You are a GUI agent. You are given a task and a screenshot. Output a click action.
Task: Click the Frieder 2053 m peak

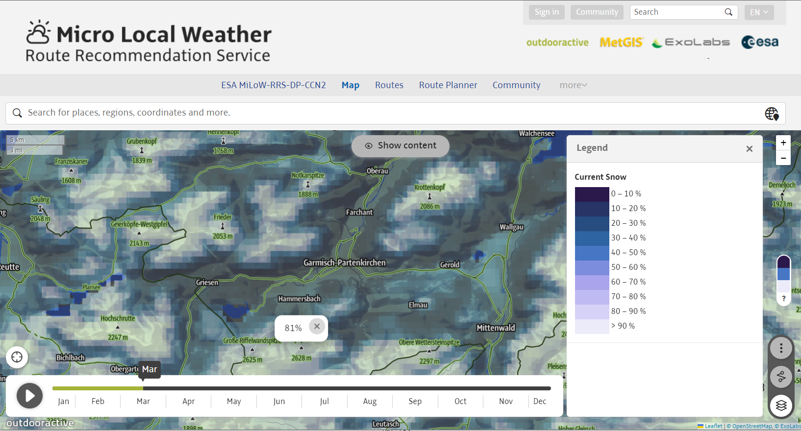click(x=223, y=226)
